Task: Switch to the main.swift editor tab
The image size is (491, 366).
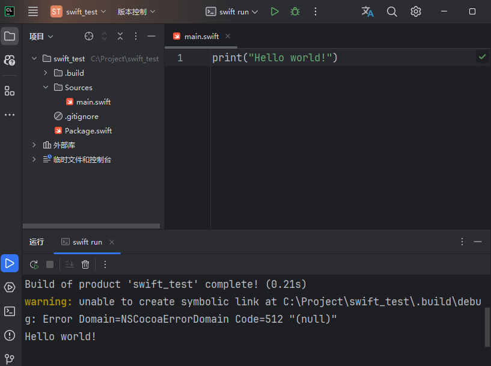Action: click(201, 35)
